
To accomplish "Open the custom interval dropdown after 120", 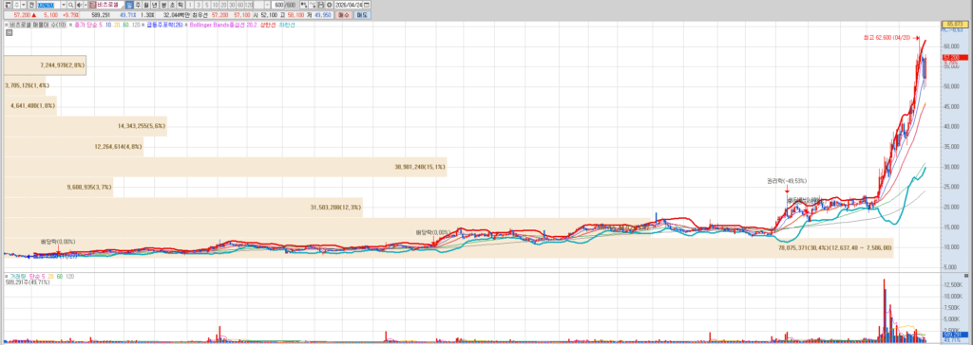I will [x=267, y=5].
